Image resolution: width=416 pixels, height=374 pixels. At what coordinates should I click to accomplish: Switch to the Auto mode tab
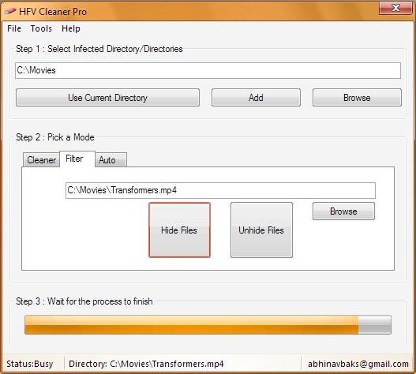(x=111, y=160)
